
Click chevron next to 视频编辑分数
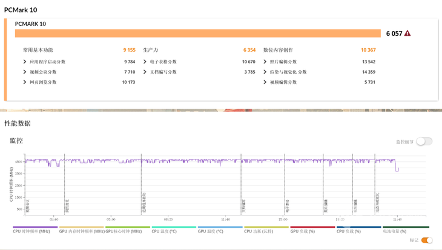pyautogui.click(x=265, y=82)
